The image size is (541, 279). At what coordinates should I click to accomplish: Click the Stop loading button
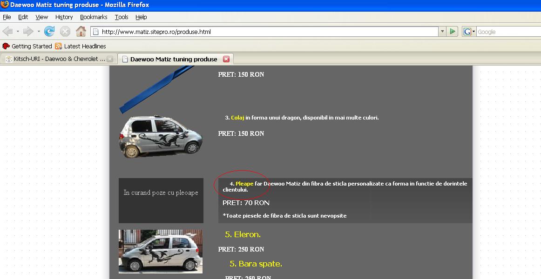(65, 32)
